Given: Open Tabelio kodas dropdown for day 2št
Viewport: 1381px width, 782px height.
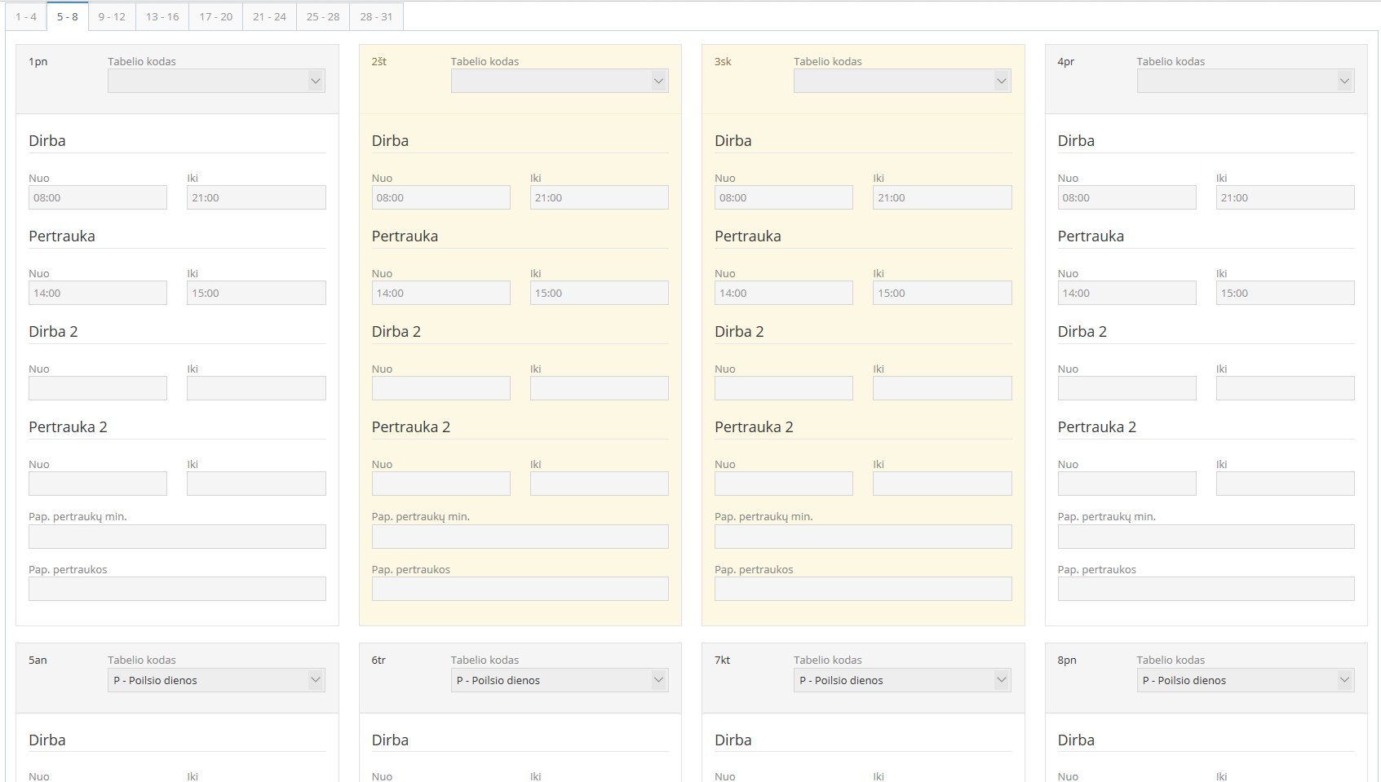Looking at the screenshot, I should 560,81.
